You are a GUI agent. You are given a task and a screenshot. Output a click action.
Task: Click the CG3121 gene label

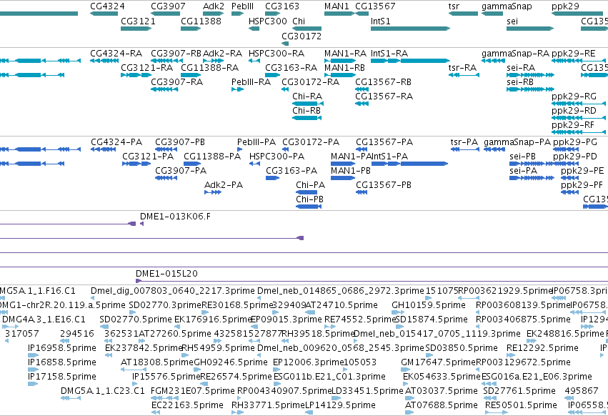pyautogui.click(x=138, y=21)
